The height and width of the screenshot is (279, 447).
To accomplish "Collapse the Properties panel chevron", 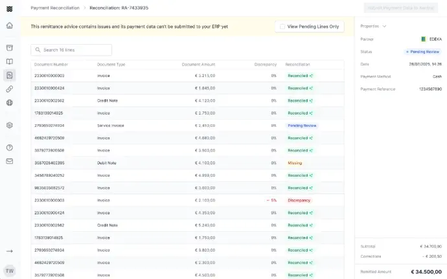I will pyautogui.click(x=384, y=27).
